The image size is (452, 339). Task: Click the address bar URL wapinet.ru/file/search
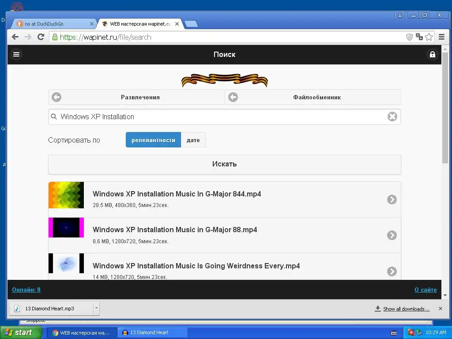pos(105,37)
